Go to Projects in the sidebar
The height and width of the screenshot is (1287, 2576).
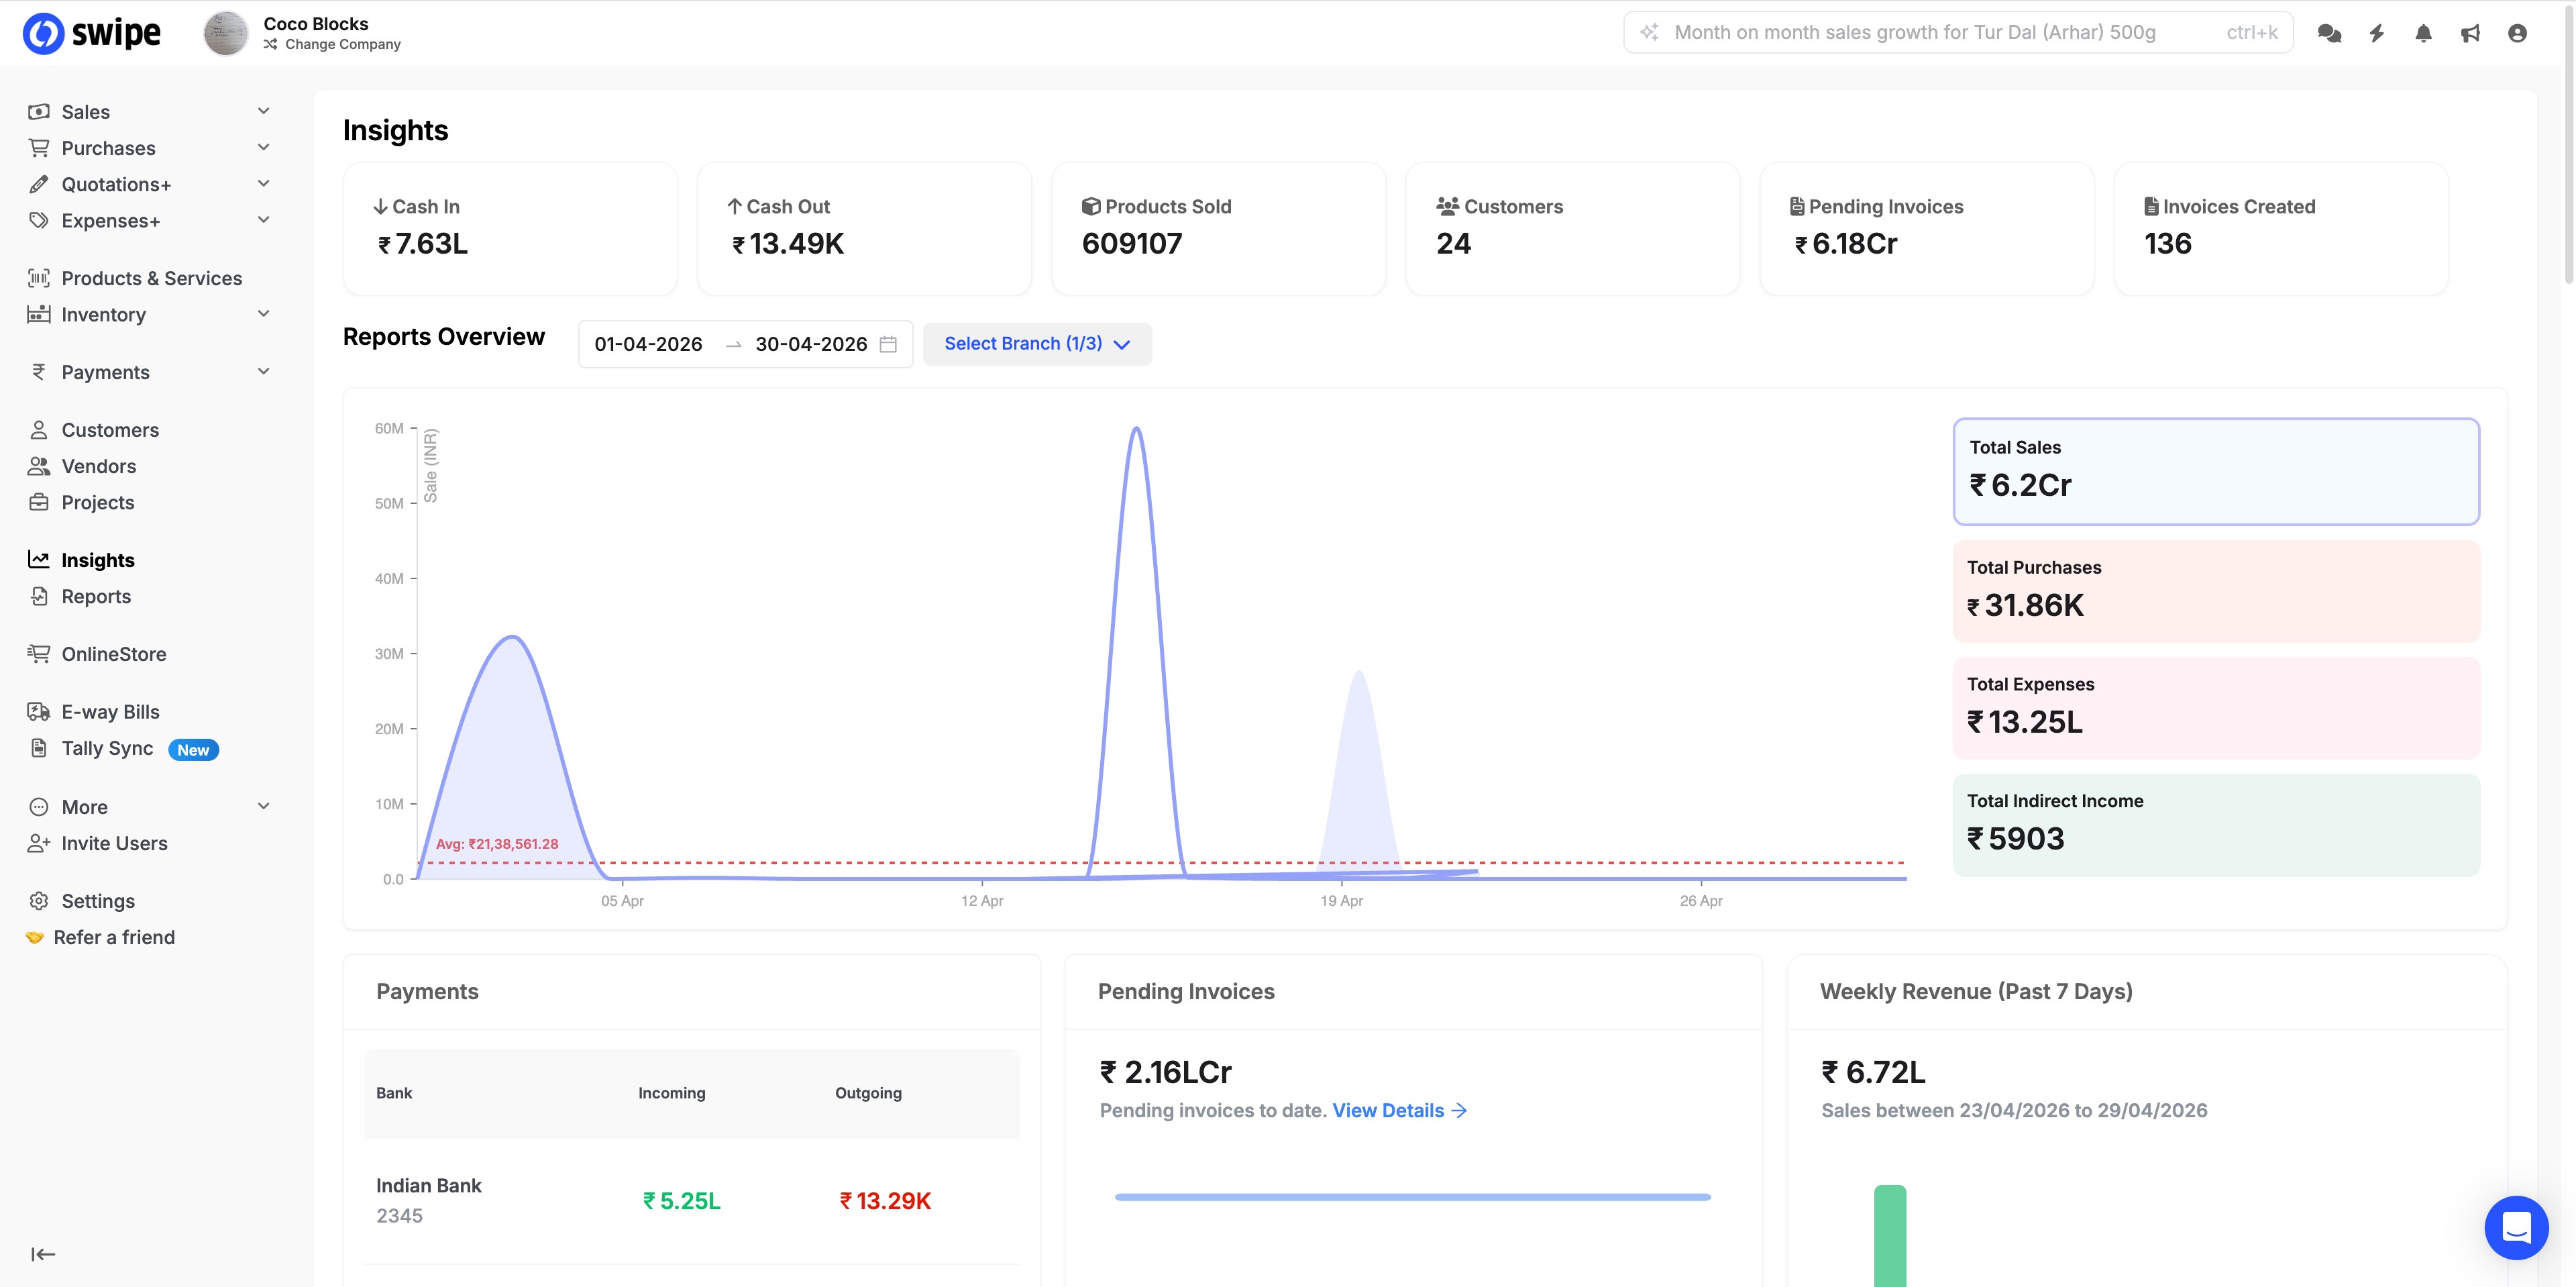pyautogui.click(x=97, y=502)
